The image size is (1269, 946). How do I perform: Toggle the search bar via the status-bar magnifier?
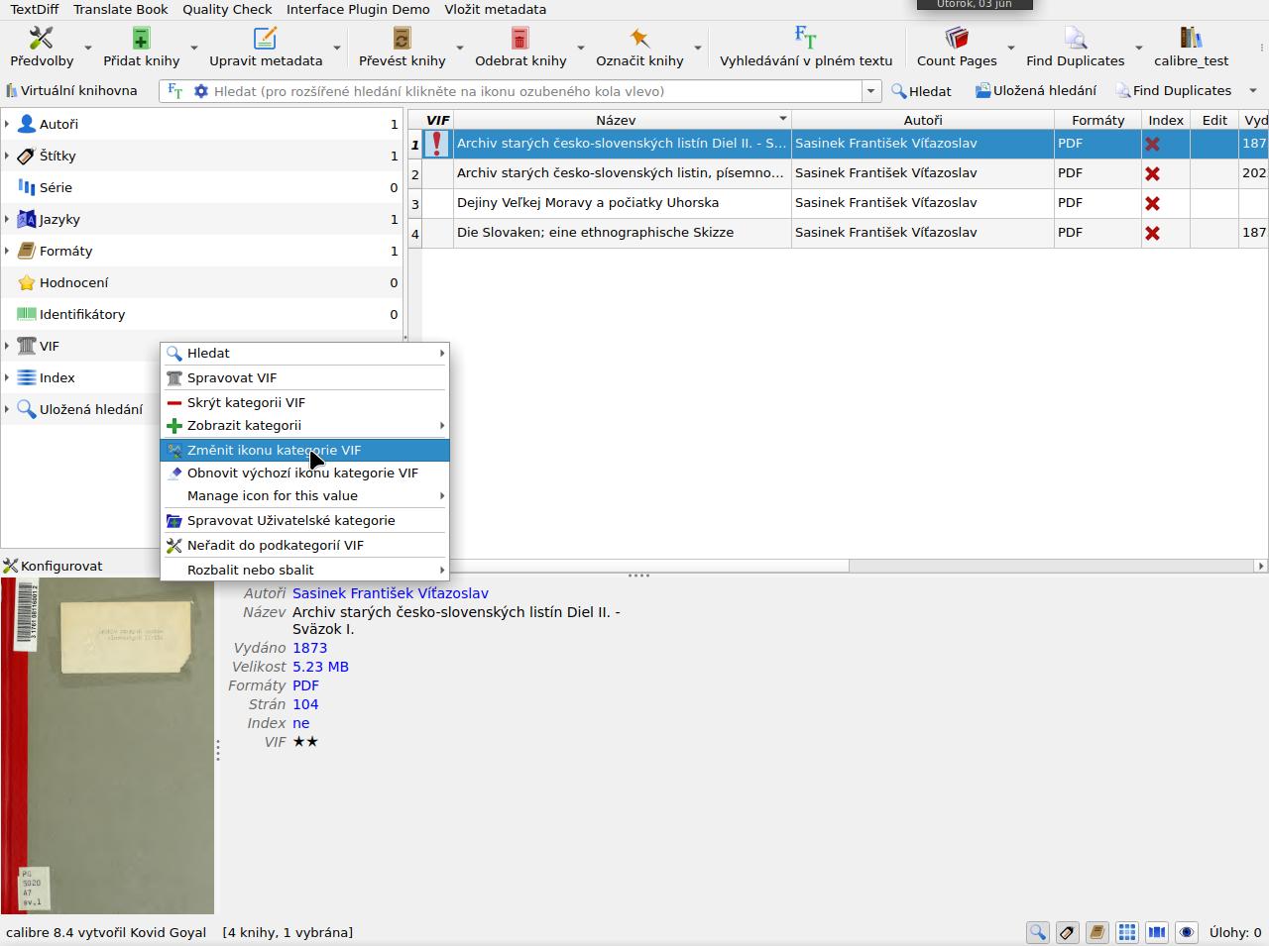pyautogui.click(x=1037, y=932)
